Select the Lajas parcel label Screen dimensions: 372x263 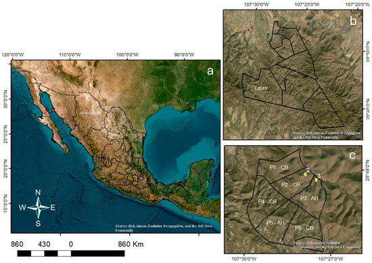click(261, 87)
